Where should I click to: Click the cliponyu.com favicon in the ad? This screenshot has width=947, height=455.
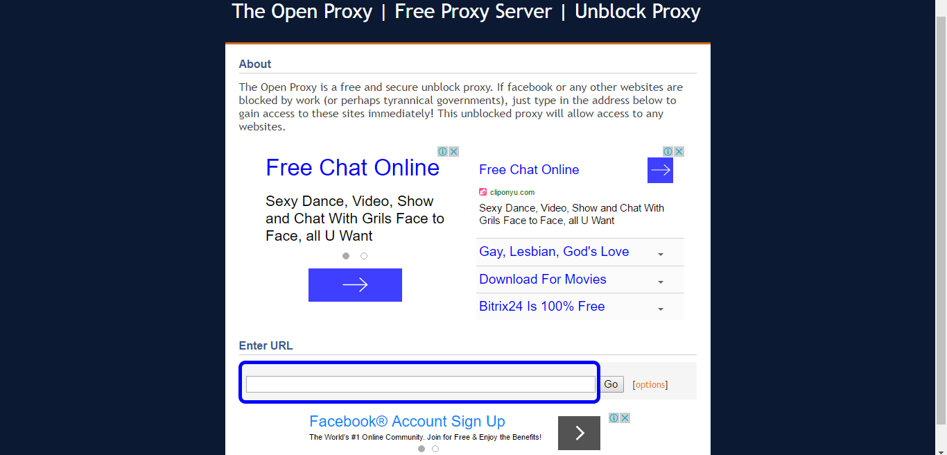[483, 192]
